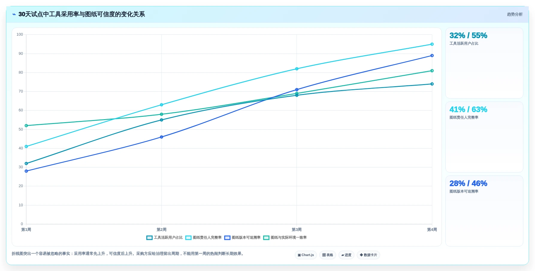Click the 第1周 point on 图纸与实际环境一致率 line (52)
535x271 pixels.
click(x=26, y=126)
